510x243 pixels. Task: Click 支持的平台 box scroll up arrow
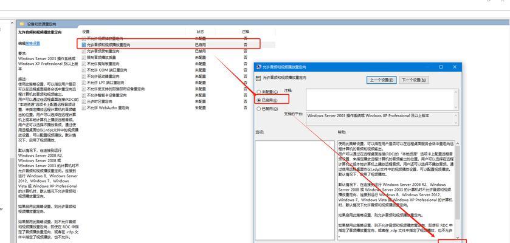click(x=455, y=115)
